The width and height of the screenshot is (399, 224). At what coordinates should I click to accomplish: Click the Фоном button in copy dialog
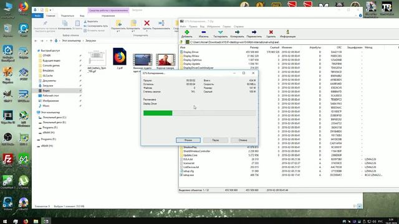[x=188, y=140]
